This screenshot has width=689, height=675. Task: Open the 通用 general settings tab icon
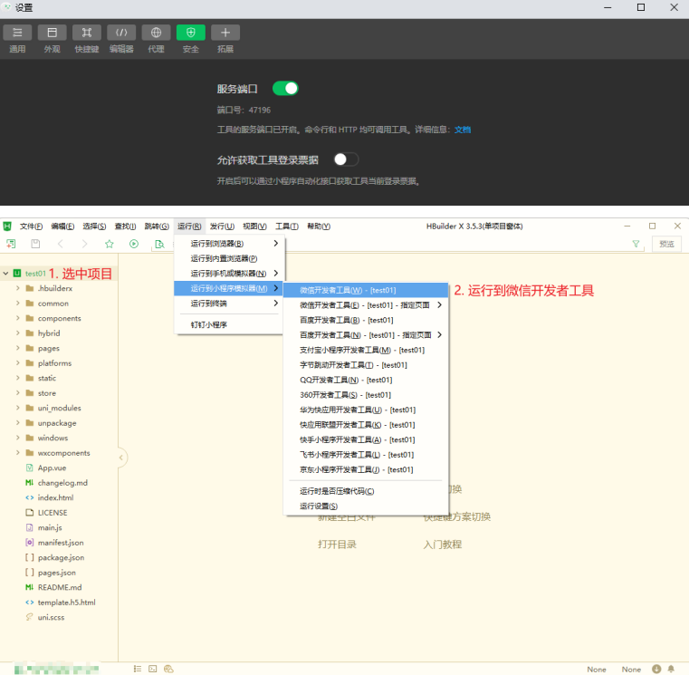pos(17,33)
